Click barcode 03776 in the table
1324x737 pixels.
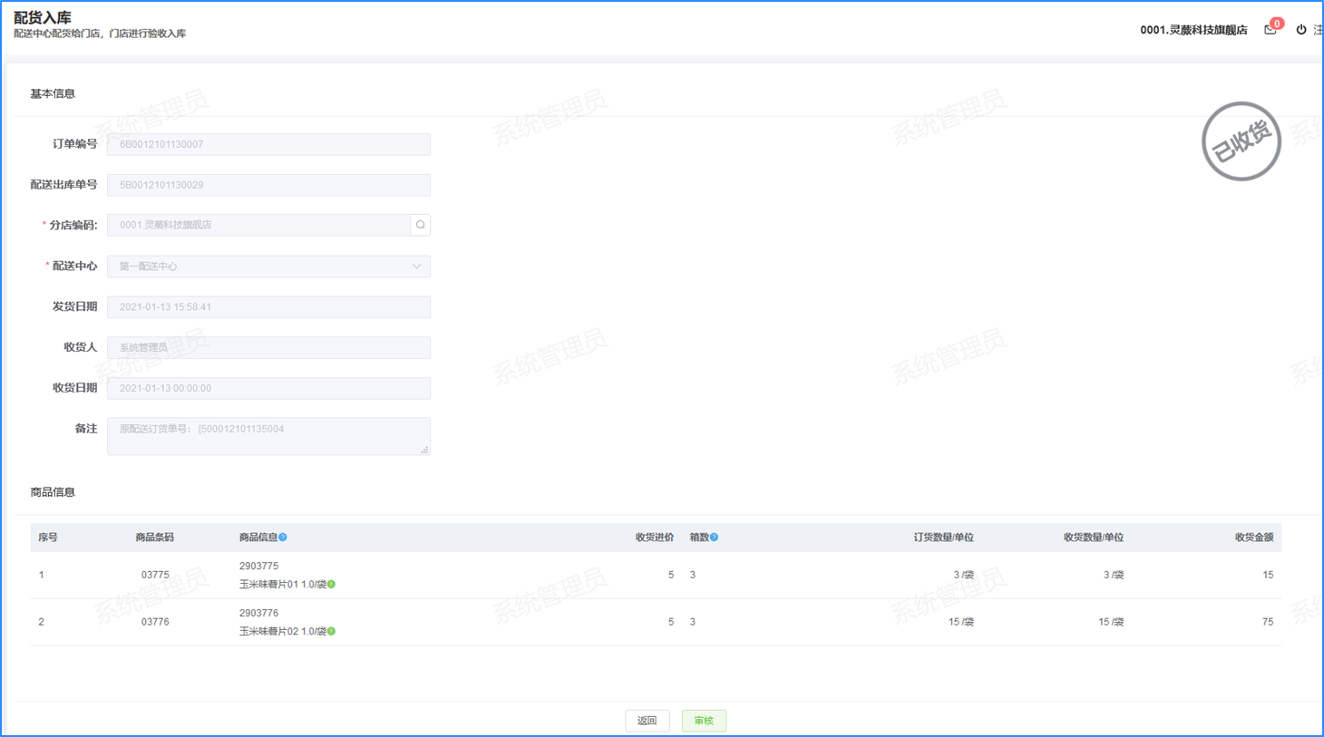[155, 622]
